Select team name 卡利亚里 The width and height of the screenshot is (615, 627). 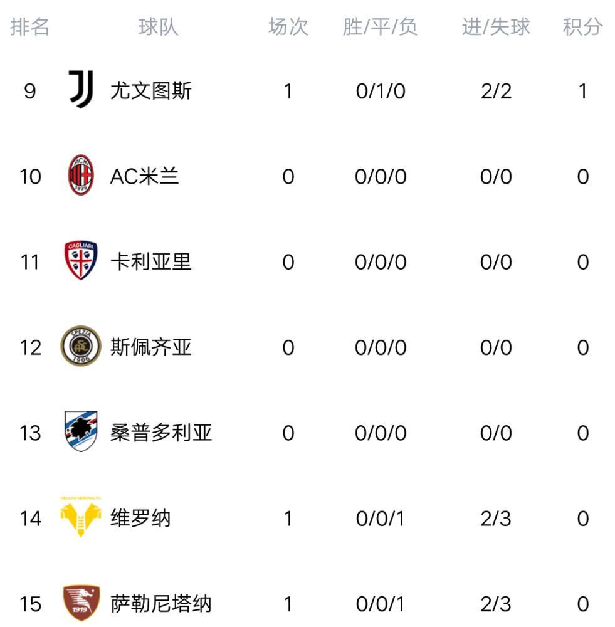[x=150, y=262]
